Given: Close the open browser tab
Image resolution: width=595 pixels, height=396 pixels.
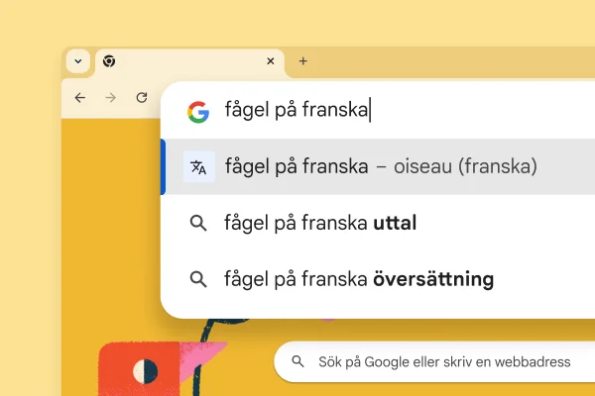Looking at the screenshot, I should coord(271,61).
